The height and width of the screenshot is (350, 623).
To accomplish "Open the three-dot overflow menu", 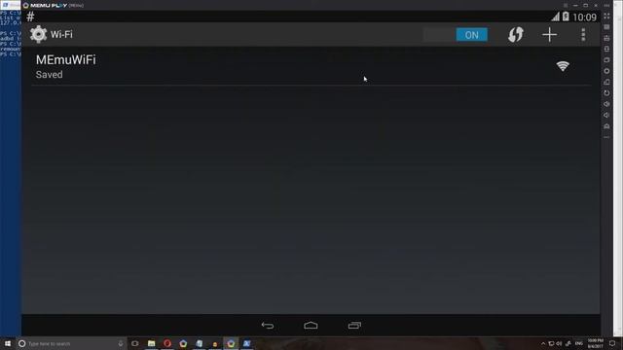I will 583,35.
